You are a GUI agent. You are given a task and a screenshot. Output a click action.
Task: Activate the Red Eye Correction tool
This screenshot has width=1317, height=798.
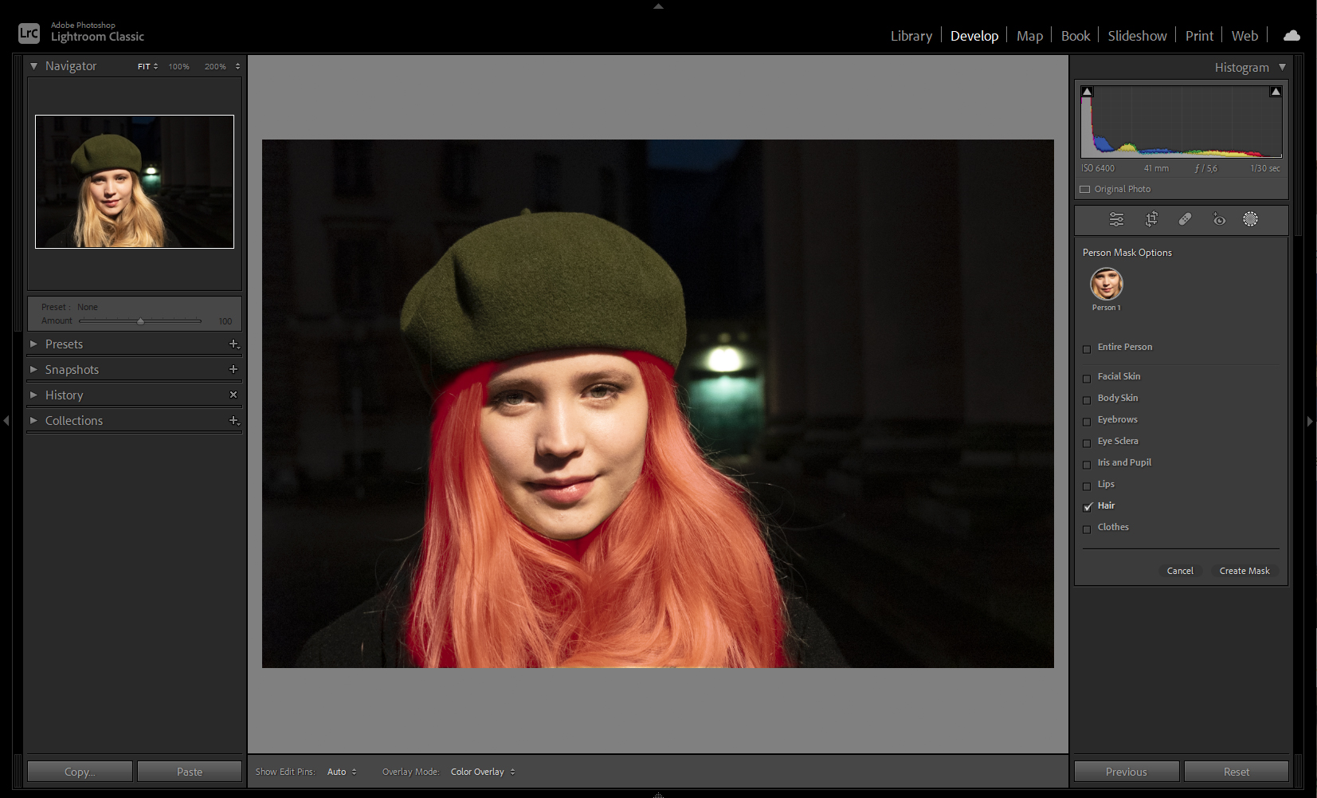pos(1218,219)
